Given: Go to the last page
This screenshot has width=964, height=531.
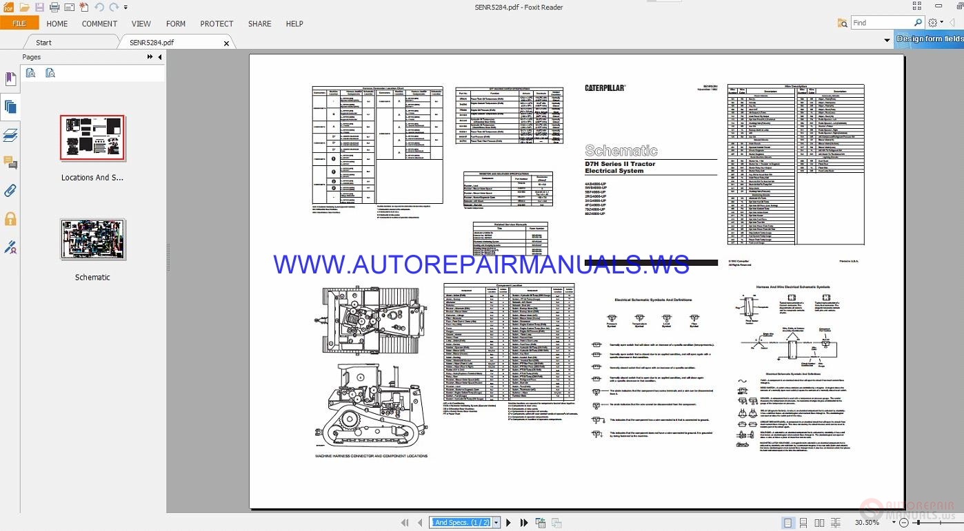Looking at the screenshot, I should (x=524, y=523).
